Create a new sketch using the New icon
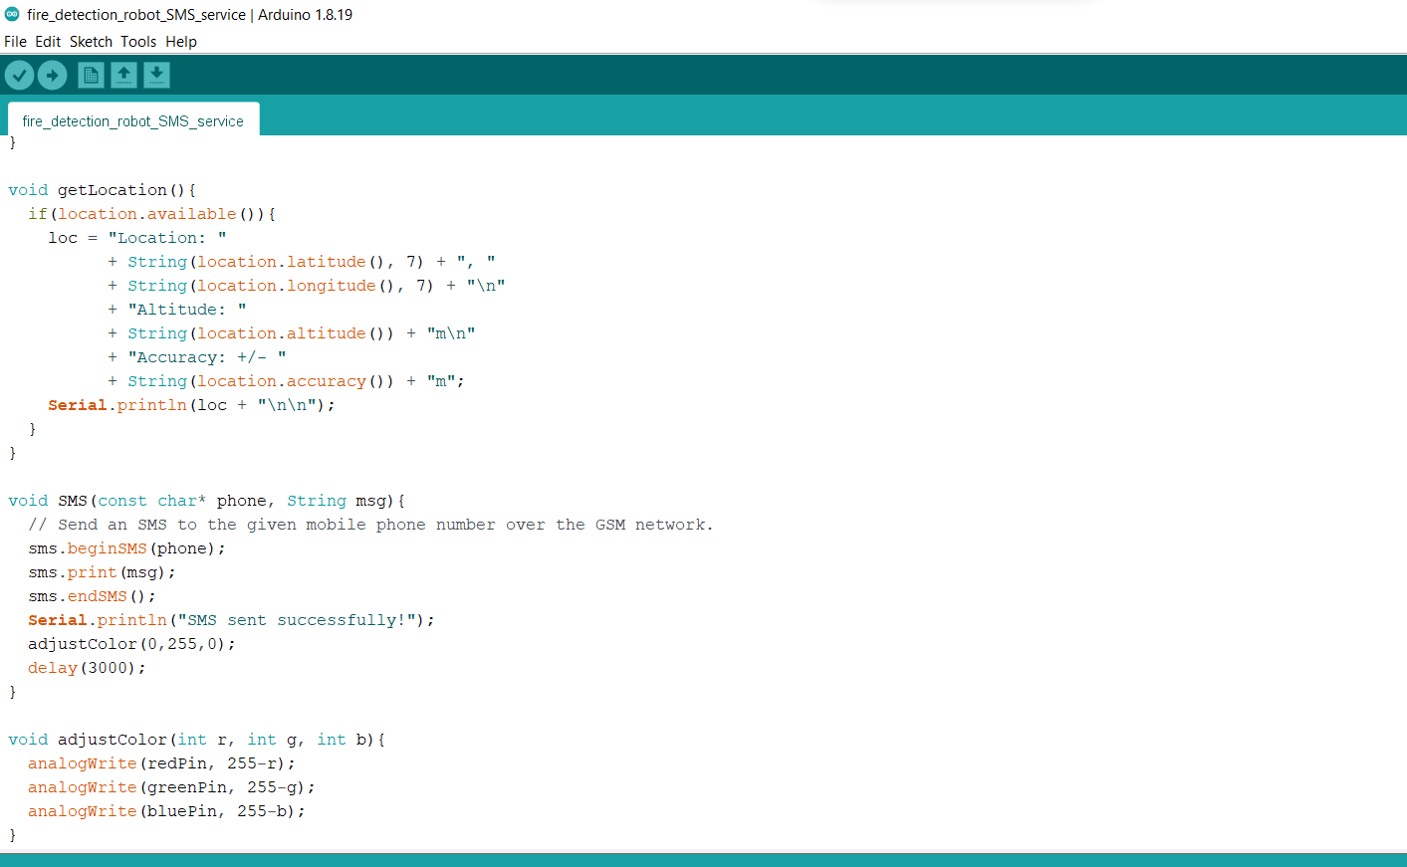 coord(90,75)
